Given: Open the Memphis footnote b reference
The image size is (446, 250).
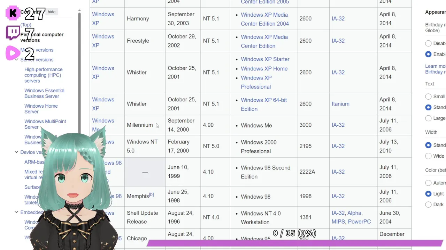Looking at the screenshot, I should point(152,194).
